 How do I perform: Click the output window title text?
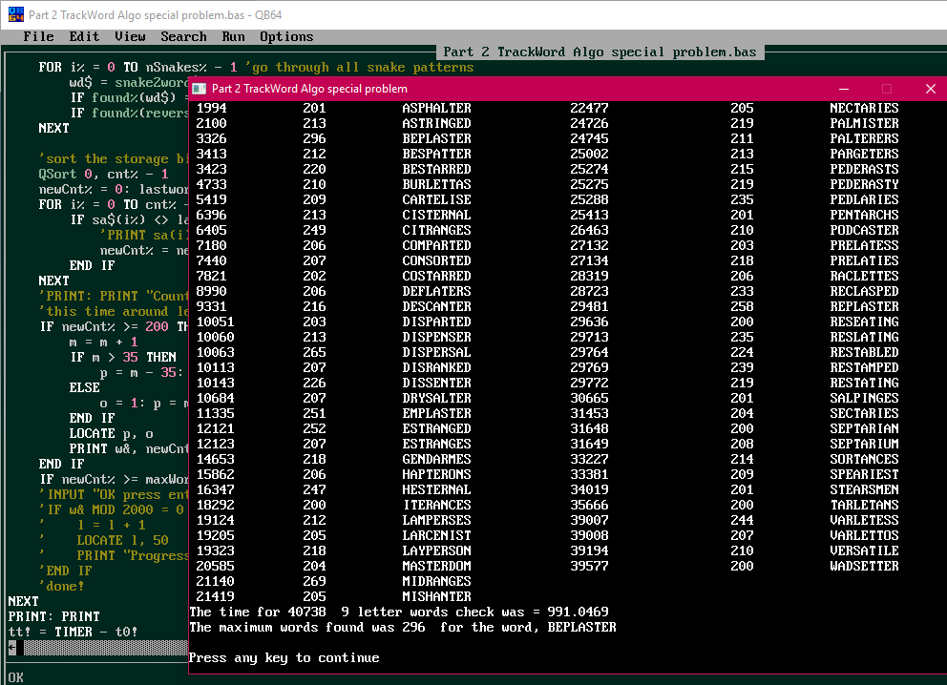[309, 89]
